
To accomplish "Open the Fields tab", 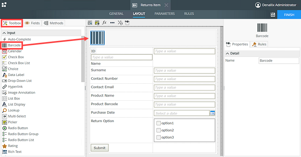I will point(32,23).
